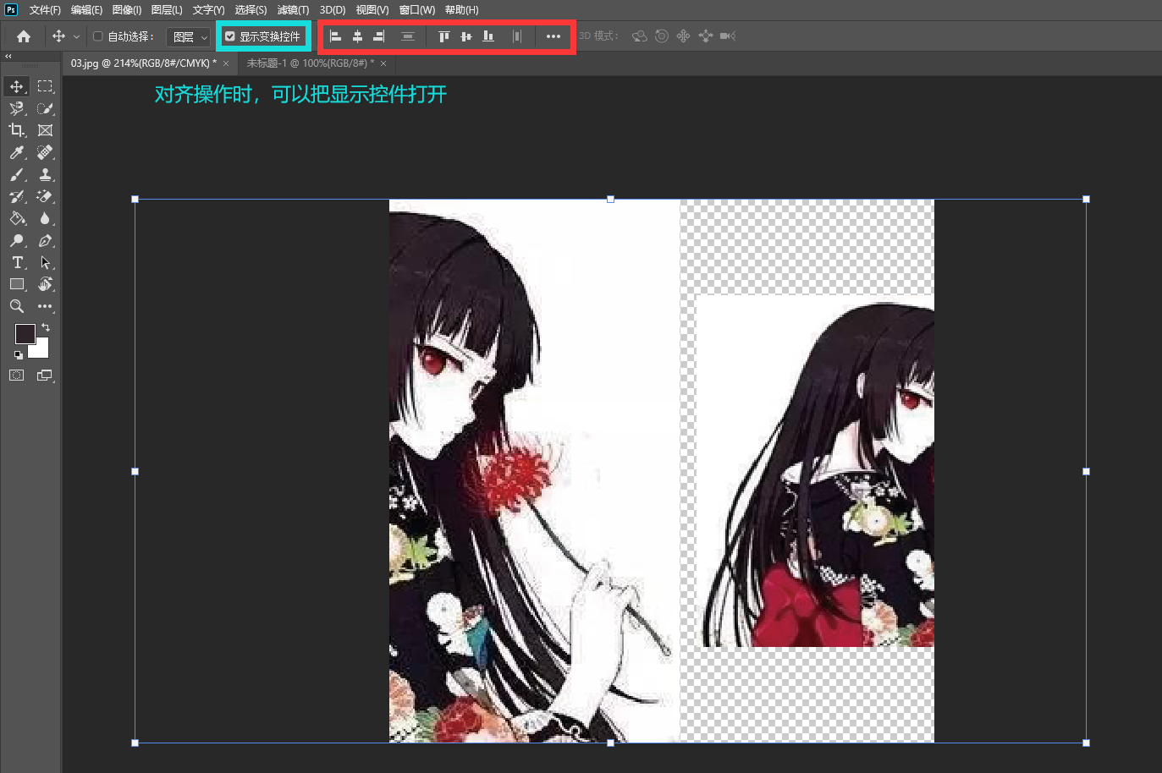Open the Move tool preset picker arrow
1162x773 pixels.
pos(76,36)
